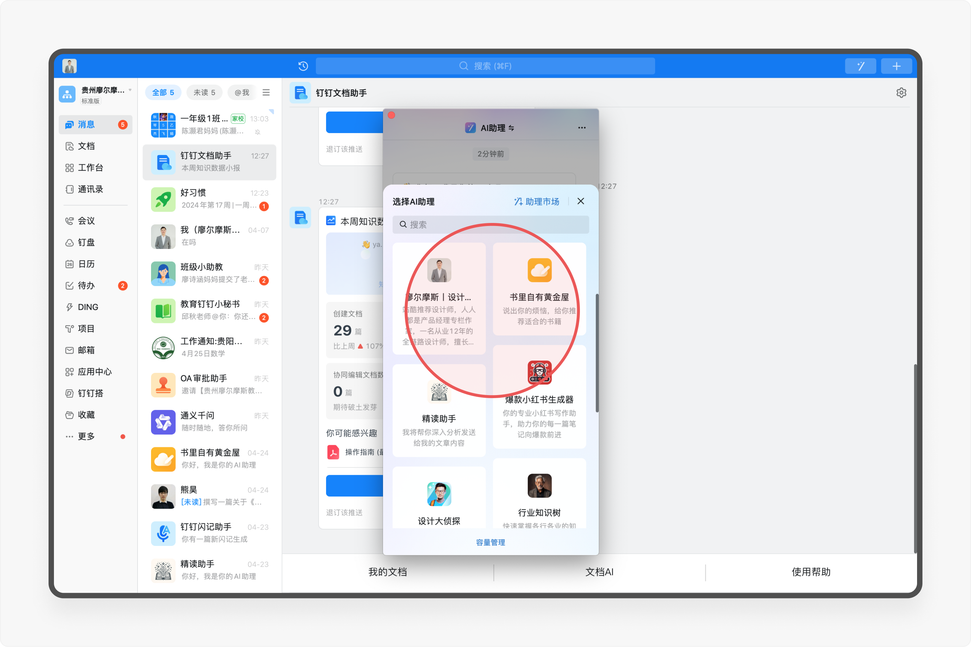The width and height of the screenshot is (971, 647).
Task: Open 一年级1班 group conversation
Action: [209, 125]
